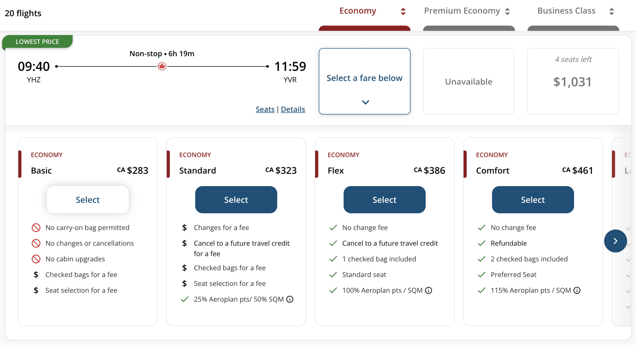Image resolution: width=636 pixels, height=345 pixels.
Task: Switch to the Economy cabin tab
Action: pos(358,11)
